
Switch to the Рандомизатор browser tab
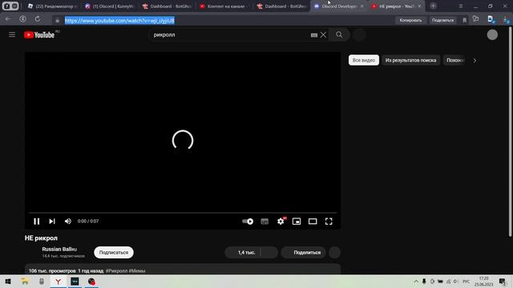(x=52, y=6)
